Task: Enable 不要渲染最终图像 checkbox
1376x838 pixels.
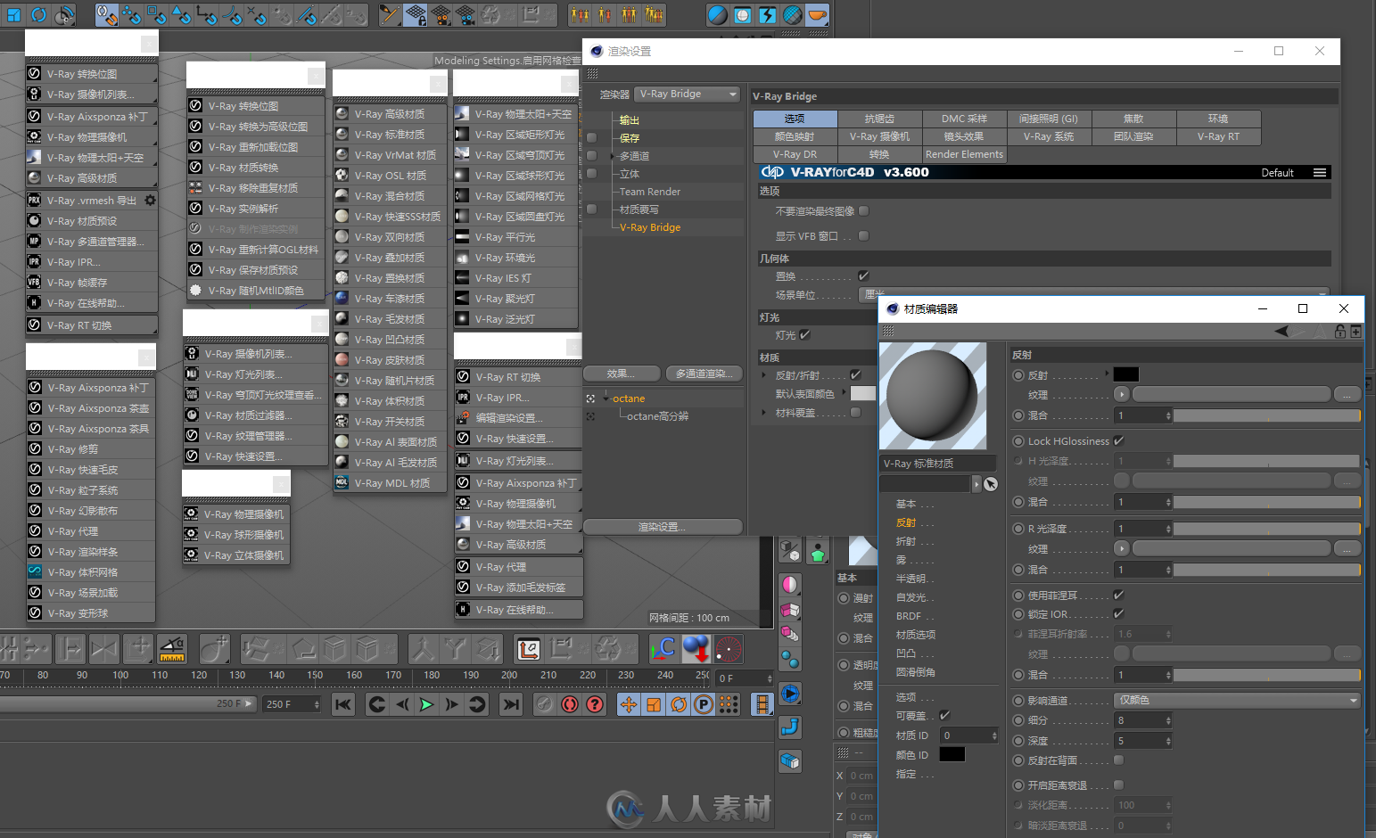Action: (x=863, y=211)
